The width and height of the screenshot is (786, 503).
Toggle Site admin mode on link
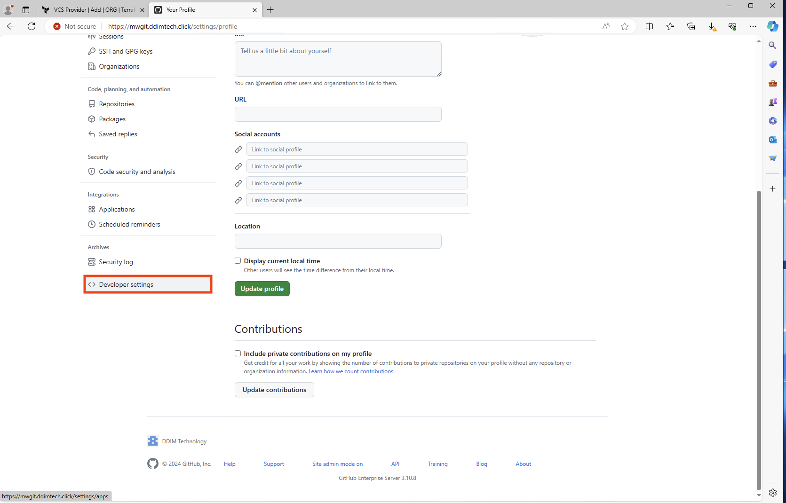click(x=337, y=464)
